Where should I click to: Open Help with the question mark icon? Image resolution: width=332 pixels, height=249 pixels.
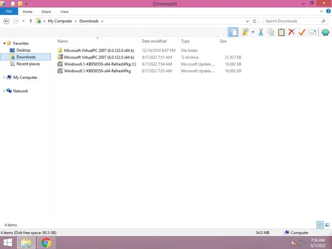point(328,11)
